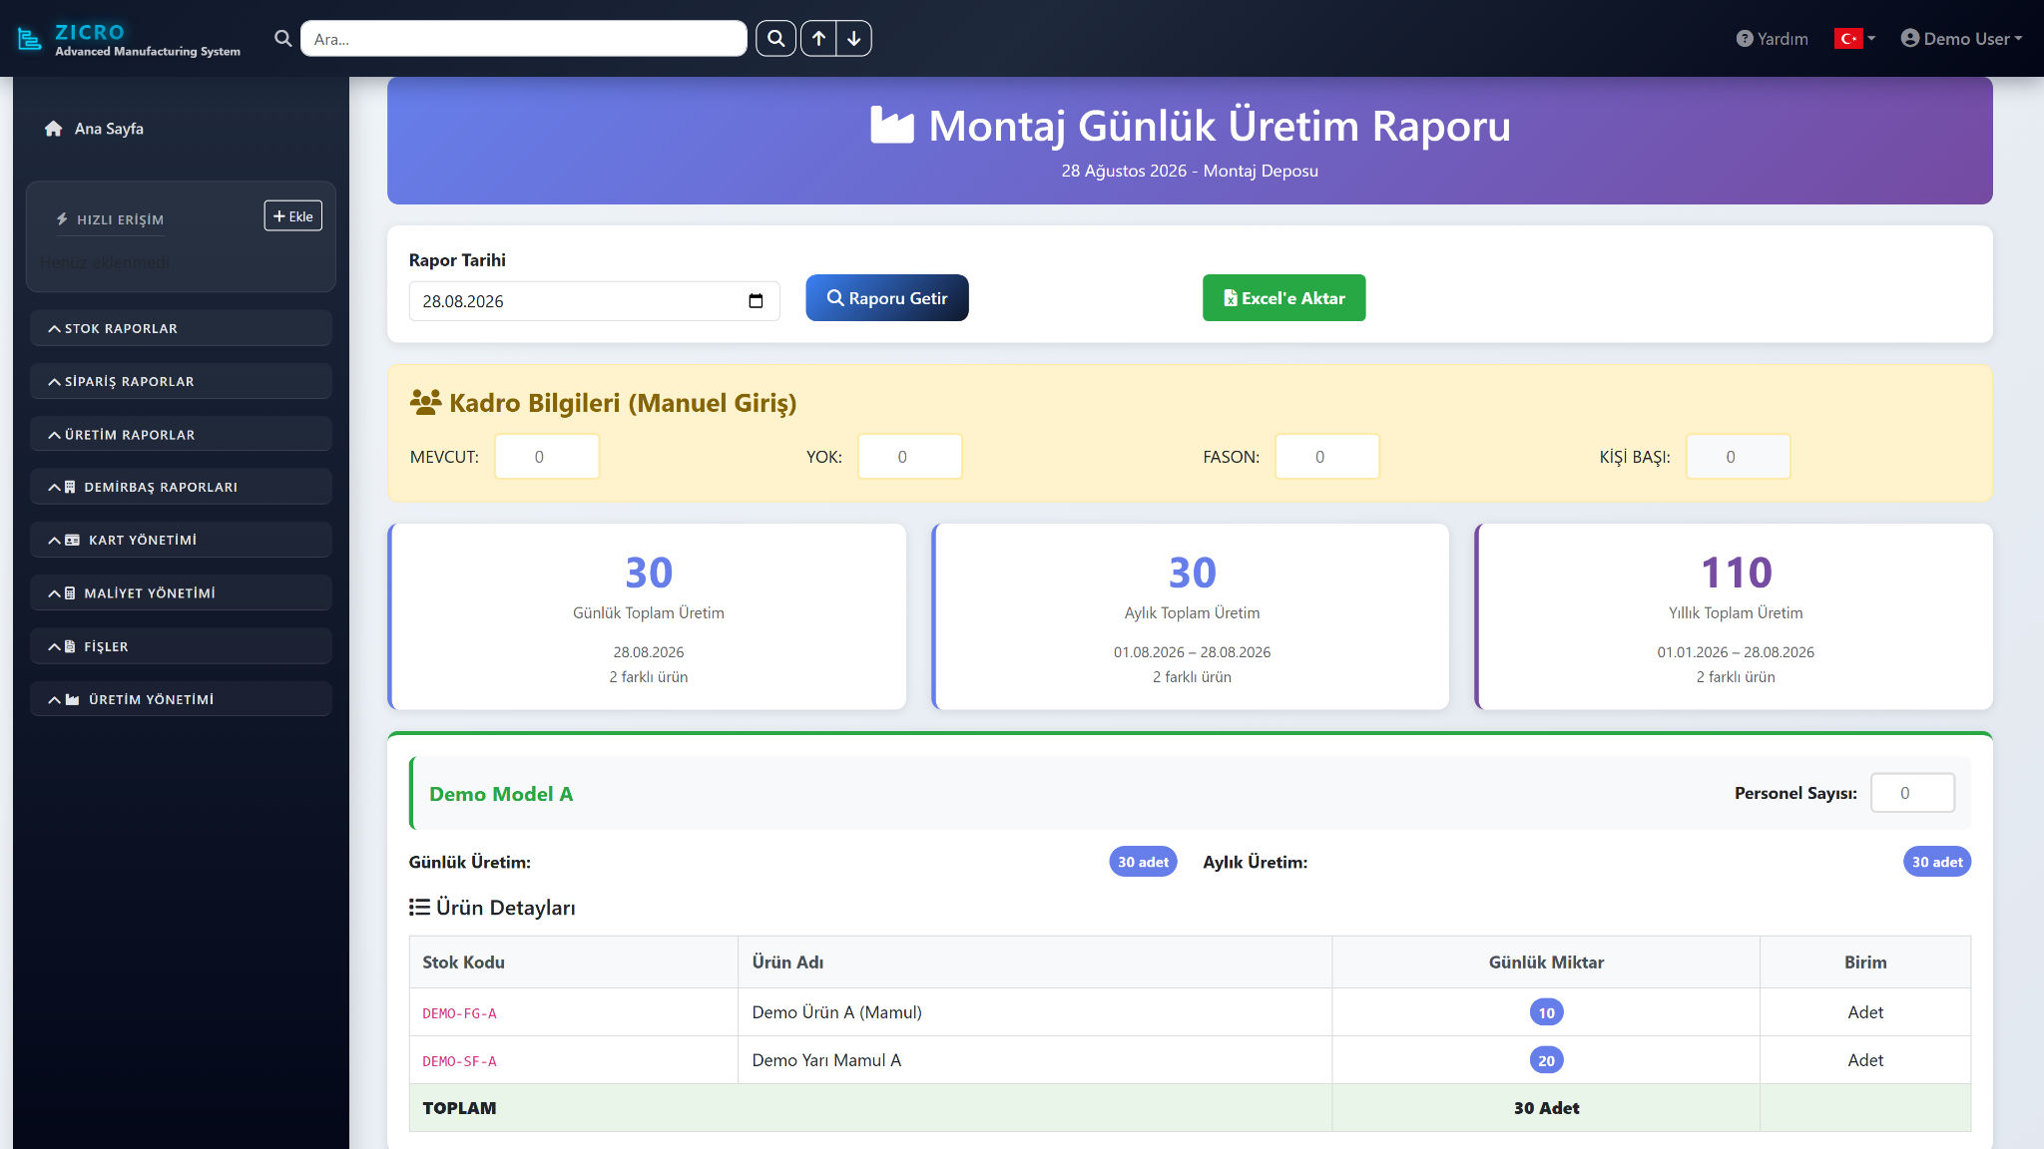Viewport: 2044px width, 1149px height.
Task: Click the FASON input field
Action: [x=1327, y=457]
